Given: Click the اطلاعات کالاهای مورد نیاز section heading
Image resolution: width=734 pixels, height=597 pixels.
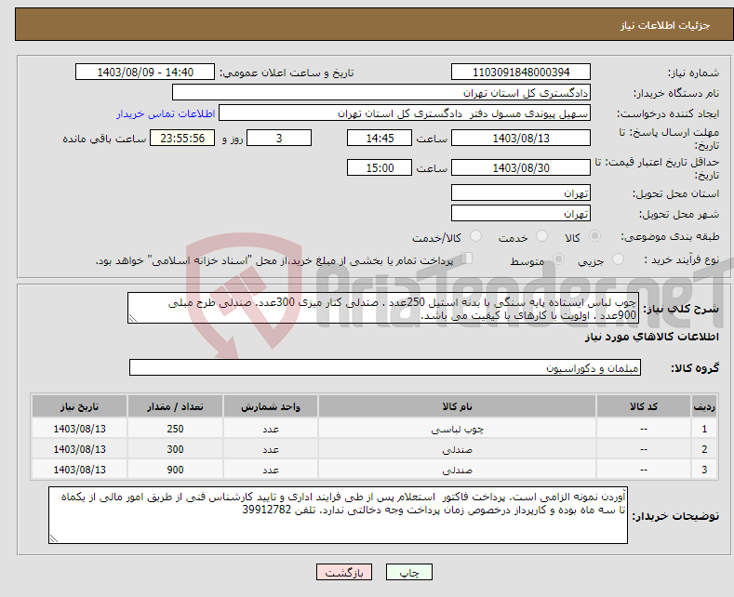Looking at the screenshot, I should [651, 337].
